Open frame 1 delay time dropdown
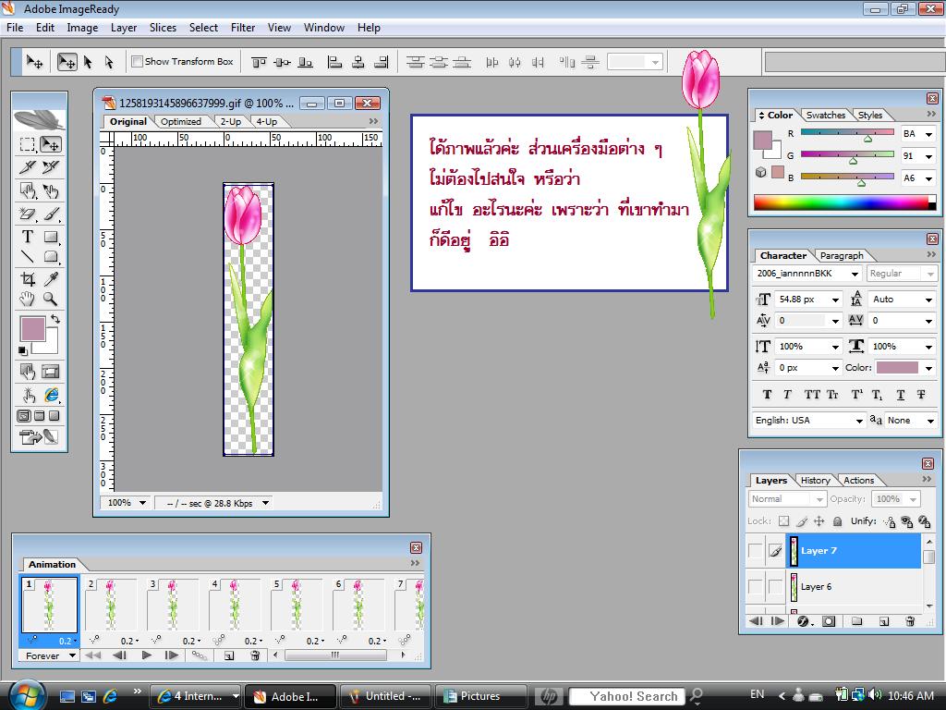This screenshot has width=946, height=710. click(x=67, y=642)
